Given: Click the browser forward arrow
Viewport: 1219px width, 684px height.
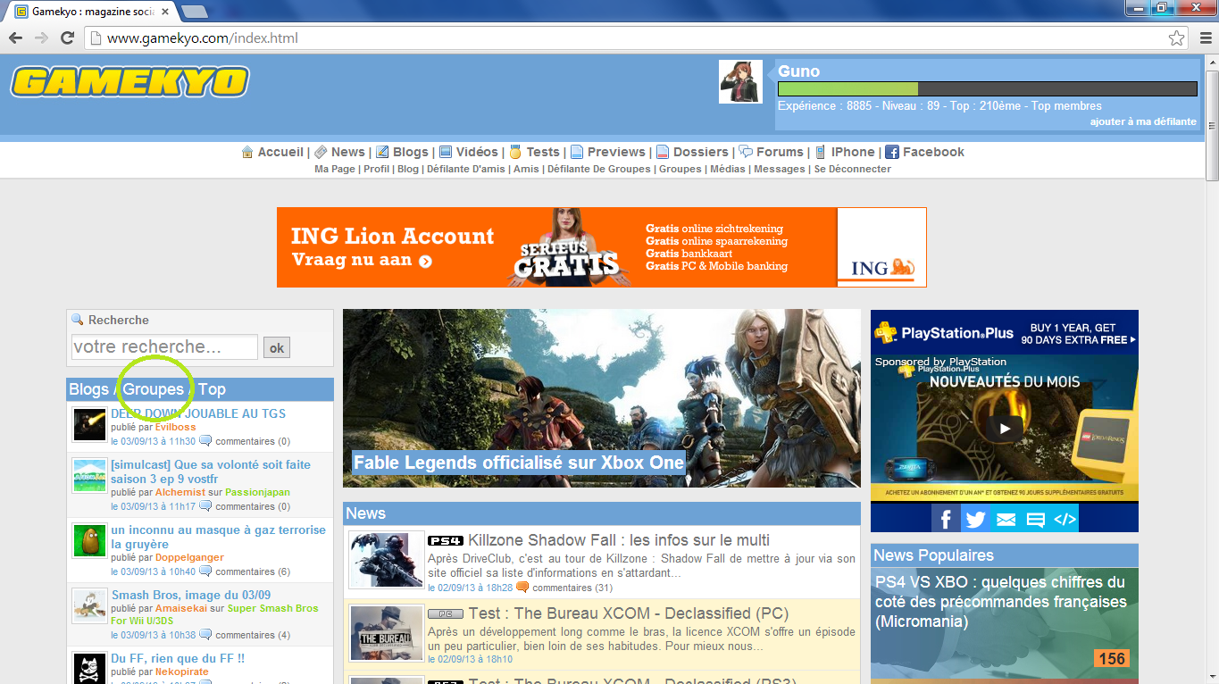Looking at the screenshot, I should click(41, 38).
